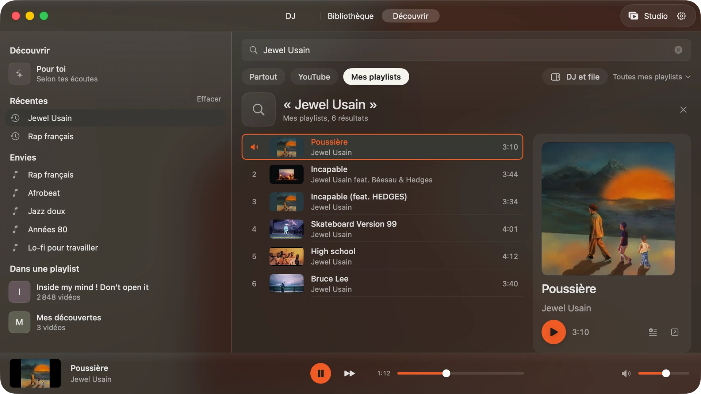Open Poussière in external window

click(675, 332)
